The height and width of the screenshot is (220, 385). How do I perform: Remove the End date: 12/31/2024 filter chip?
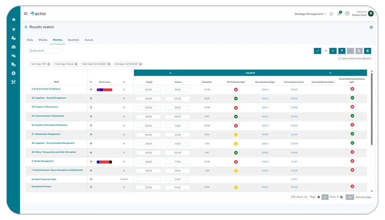141,64
